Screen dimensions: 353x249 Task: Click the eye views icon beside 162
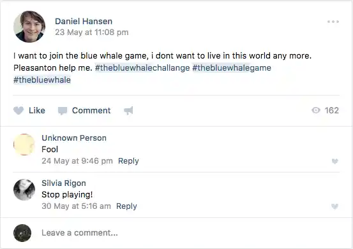316,110
